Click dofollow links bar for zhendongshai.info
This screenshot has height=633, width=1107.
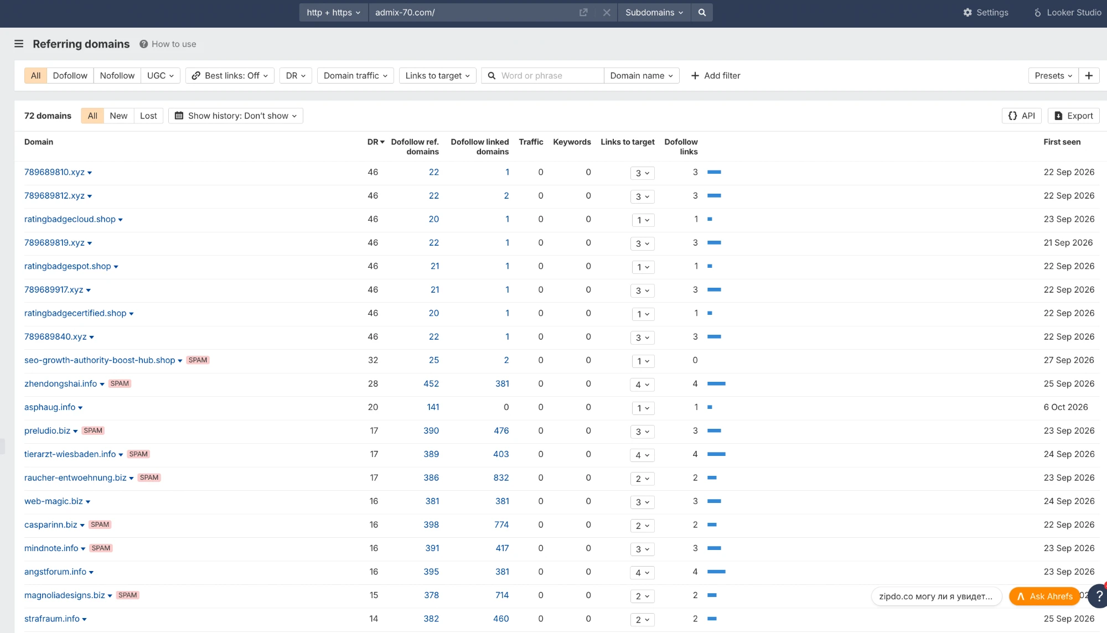716,383
